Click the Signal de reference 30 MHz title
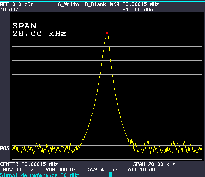Image resolution: width=205 pixels, height=177 pixels. click(x=39, y=175)
